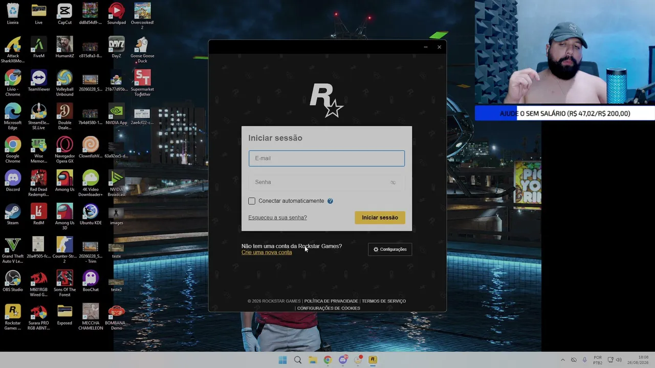Select the BooChat desktop shortcut

(x=91, y=281)
